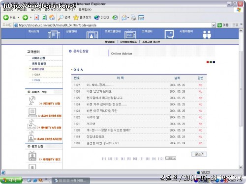
Task: Click the >> 케이블TV 신청 orange link
Action: click(50, 104)
